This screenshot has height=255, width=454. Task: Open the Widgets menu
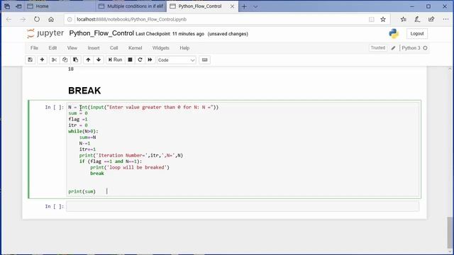[x=161, y=48]
